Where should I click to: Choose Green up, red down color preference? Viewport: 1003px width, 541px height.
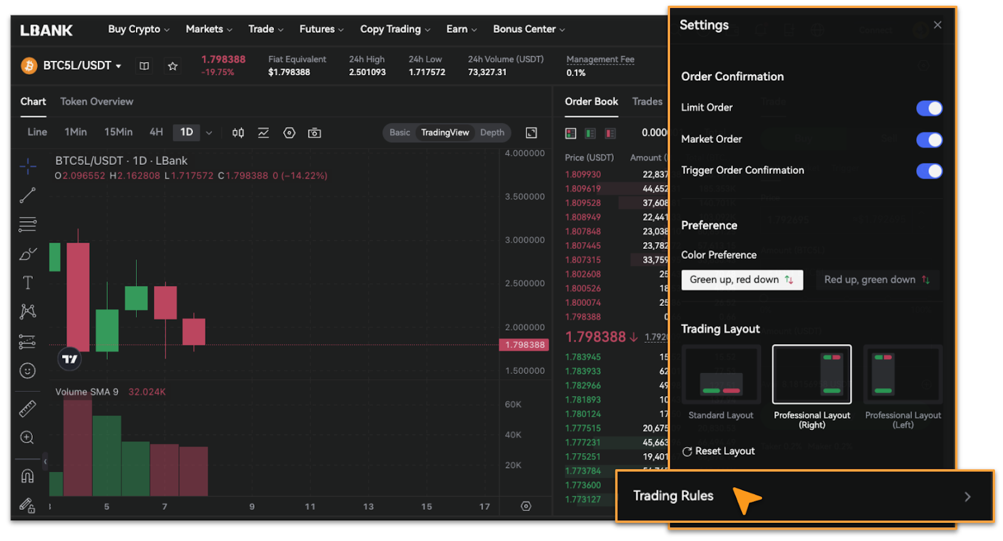tap(742, 280)
